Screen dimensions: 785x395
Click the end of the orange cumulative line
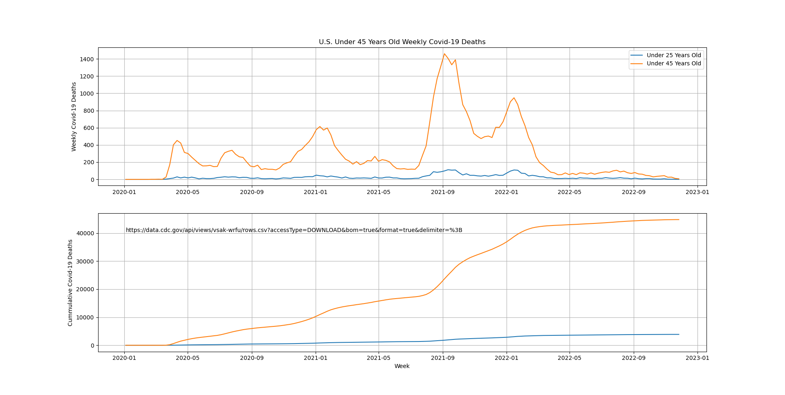(679, 220)
